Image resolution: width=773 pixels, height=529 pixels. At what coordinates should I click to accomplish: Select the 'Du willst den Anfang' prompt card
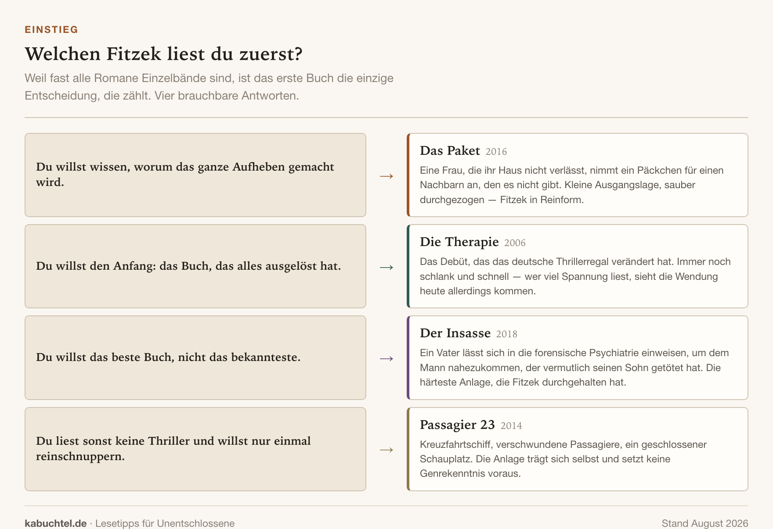tap(195, 266)
